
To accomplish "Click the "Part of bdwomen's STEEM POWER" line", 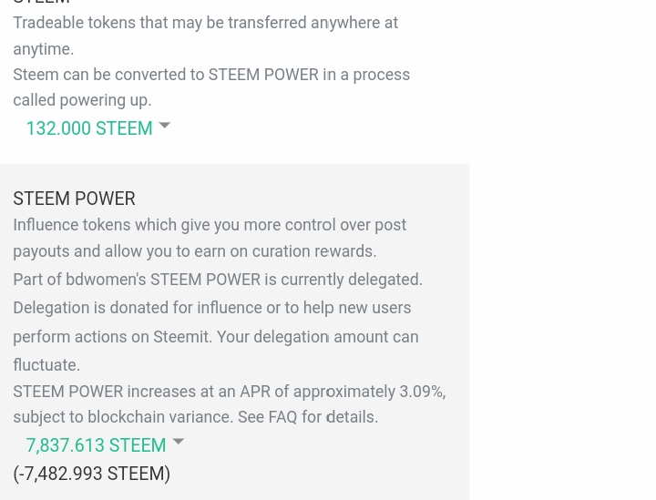I will pos(218,280).
